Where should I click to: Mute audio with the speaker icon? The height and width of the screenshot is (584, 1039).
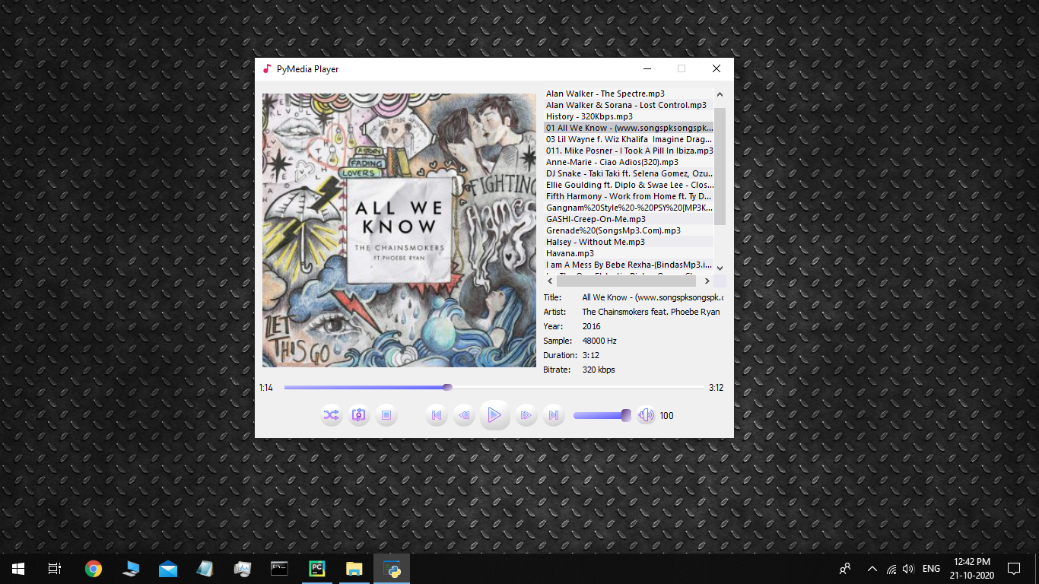tap(646, 415)
